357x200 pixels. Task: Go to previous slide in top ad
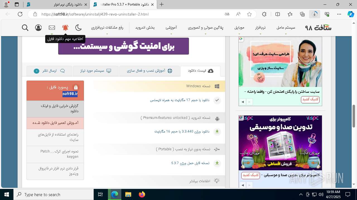click(242, 102)
